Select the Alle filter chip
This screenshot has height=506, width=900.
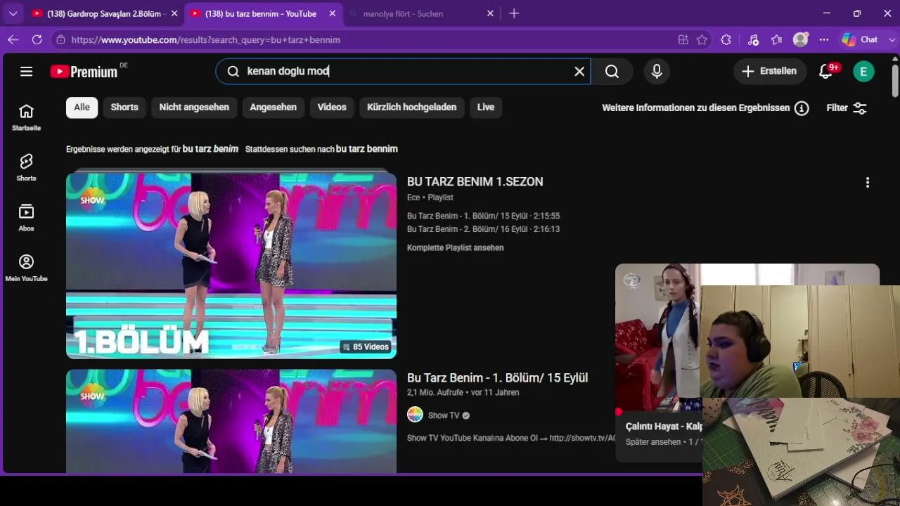(82, 108)
